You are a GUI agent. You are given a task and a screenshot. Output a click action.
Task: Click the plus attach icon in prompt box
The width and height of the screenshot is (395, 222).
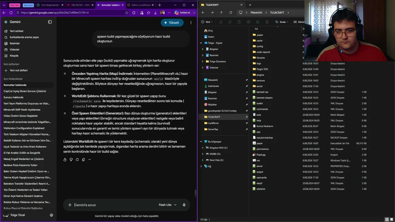pos(70,205)
